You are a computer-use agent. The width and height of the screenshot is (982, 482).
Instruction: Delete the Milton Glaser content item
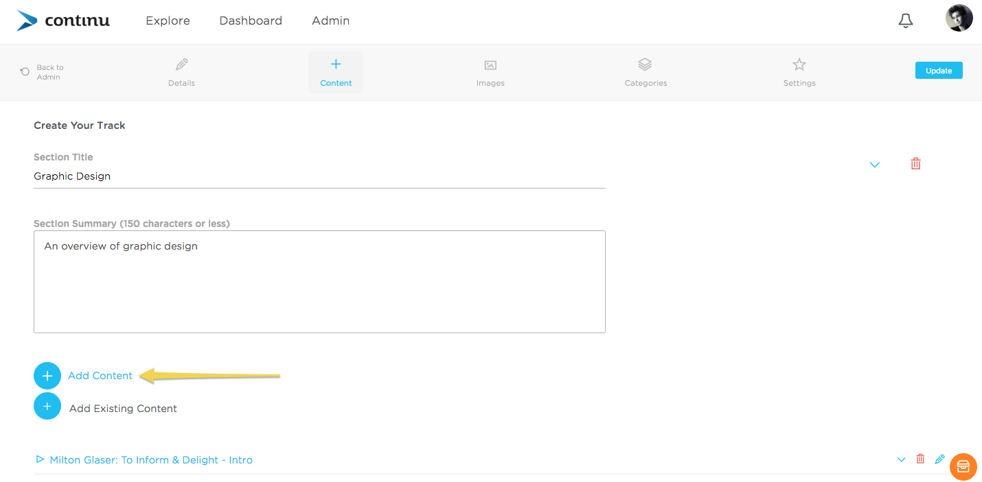(x=920, y=459)
